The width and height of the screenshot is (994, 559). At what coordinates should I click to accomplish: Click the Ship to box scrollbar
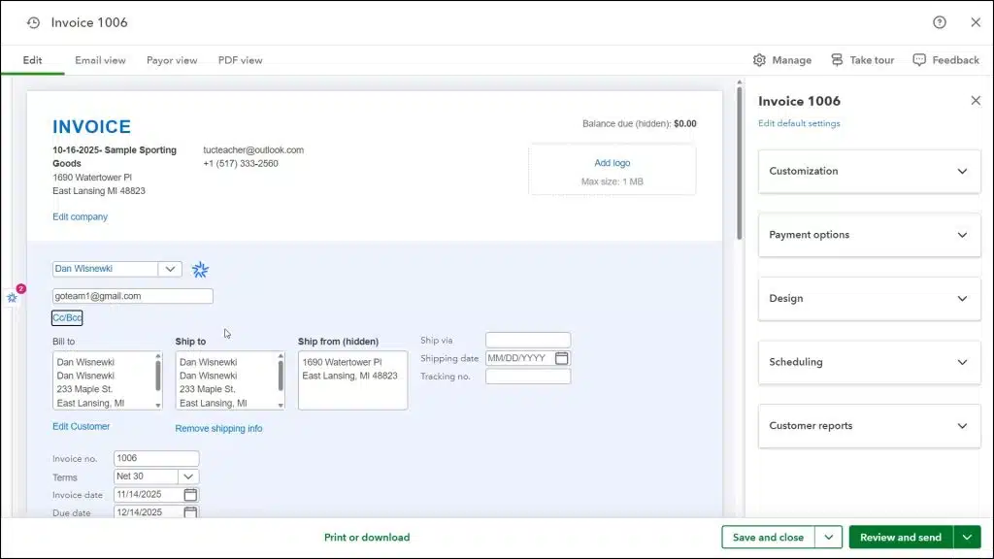(281, 377)
